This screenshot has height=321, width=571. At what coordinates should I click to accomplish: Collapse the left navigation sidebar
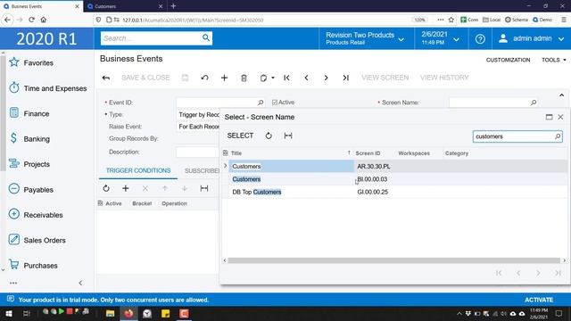80,283
